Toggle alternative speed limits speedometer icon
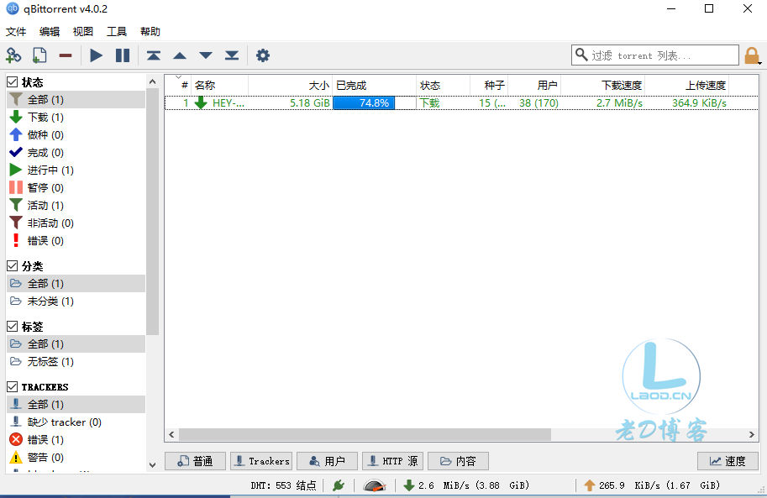 click(375, 485)
